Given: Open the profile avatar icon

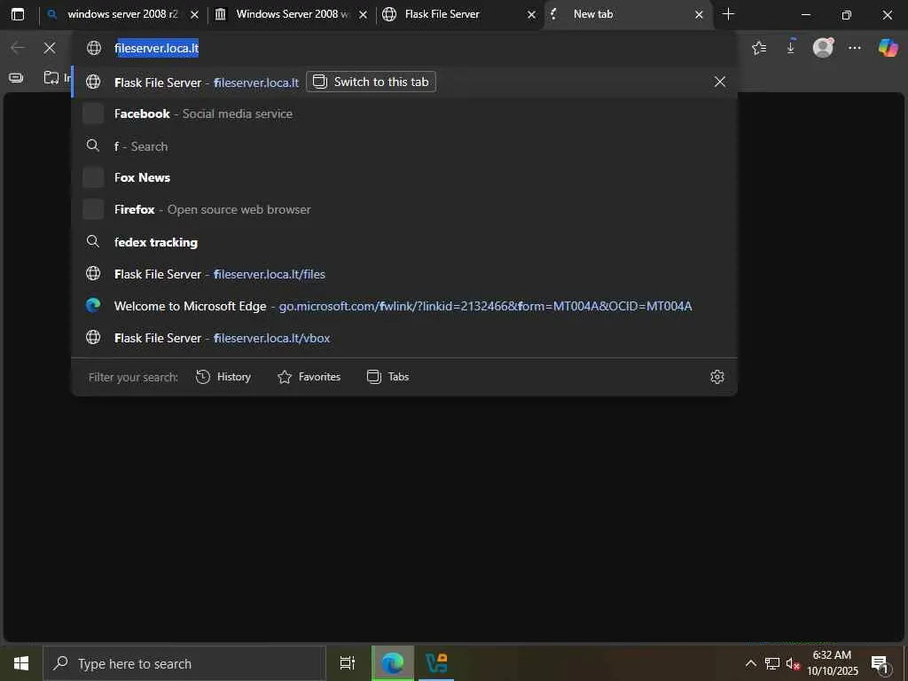Looking at the screenshot, I should [x=823, y=48].
